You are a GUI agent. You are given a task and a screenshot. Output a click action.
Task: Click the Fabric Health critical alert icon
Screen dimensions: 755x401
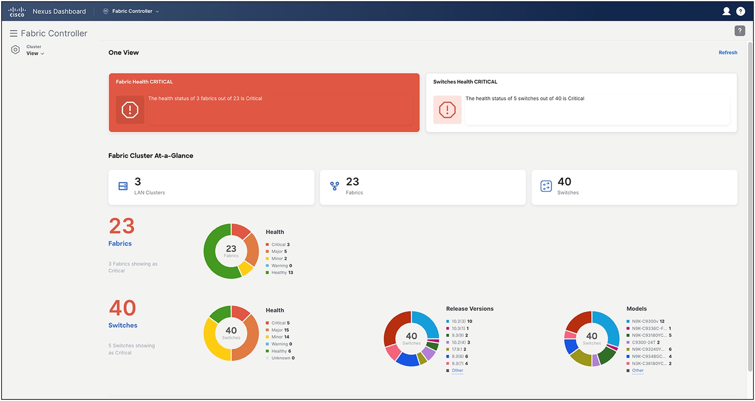point(130,110)
